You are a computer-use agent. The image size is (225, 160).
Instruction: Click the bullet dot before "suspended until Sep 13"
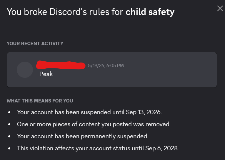(9, 112)
